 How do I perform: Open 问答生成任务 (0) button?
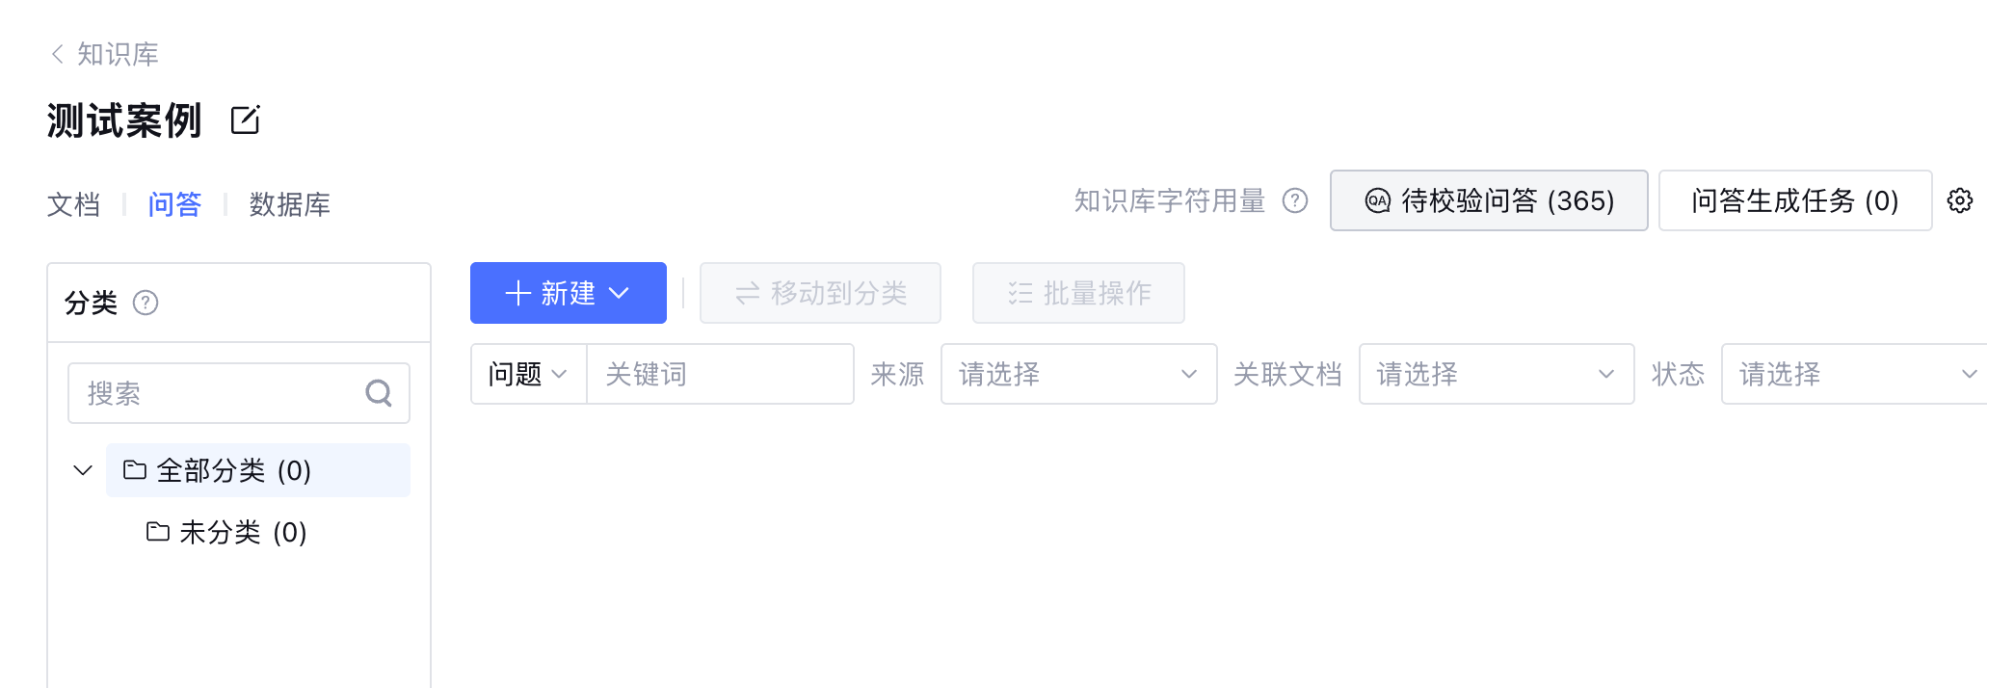[x=1794, y=200]
